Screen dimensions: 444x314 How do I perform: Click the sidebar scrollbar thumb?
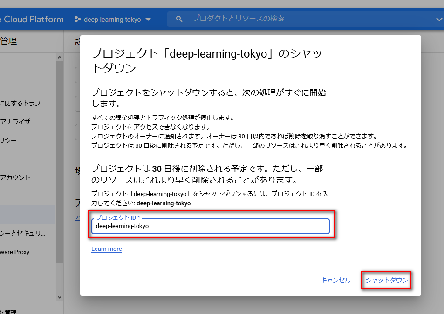60,162
